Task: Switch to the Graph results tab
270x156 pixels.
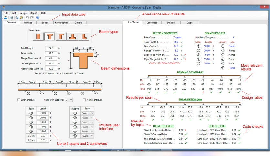Action: tap(190, 23)
